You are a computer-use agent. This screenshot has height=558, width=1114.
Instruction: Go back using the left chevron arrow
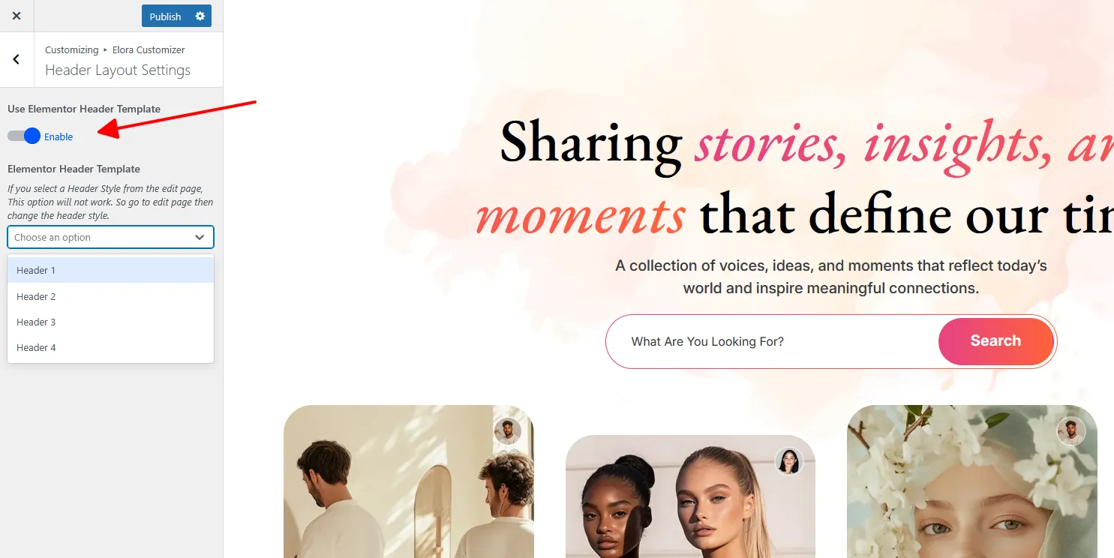pos(17,59)
